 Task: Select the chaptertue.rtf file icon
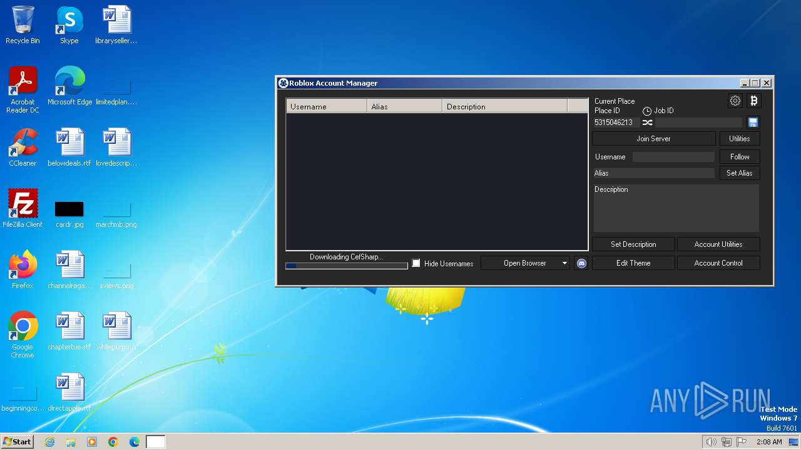click(x=69, y=331)
